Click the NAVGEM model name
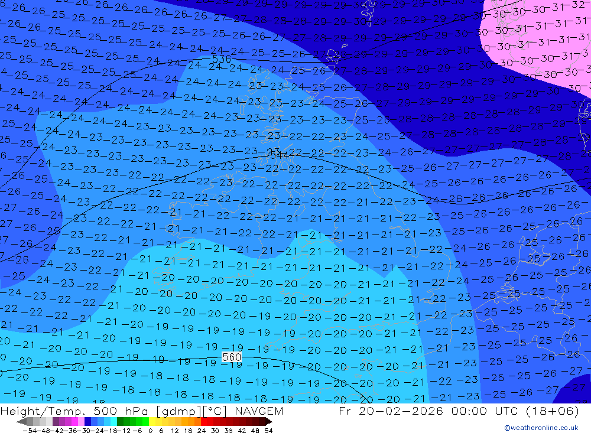The width and height of the screenshot is (591, 433). coord(259,411)
